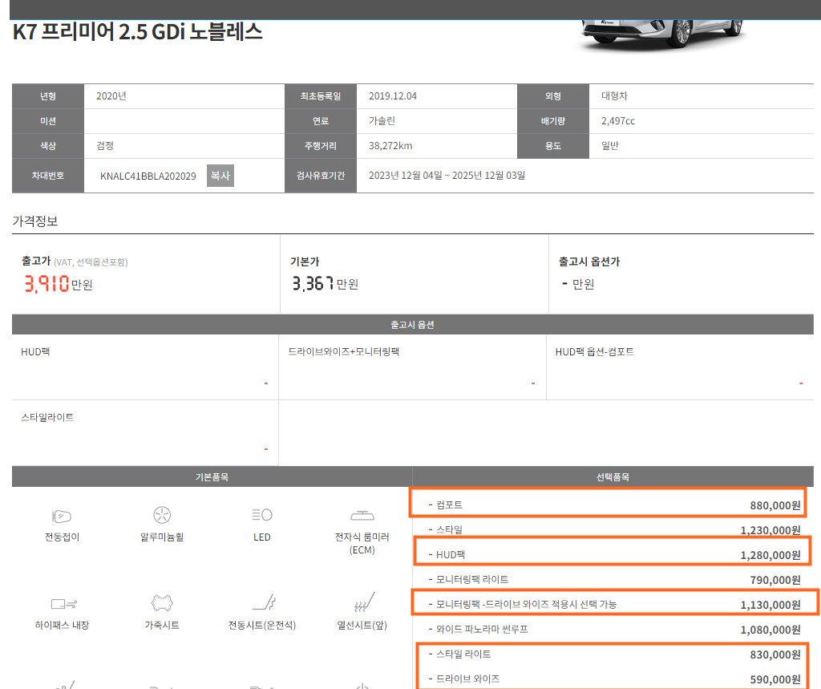Click the 모니터링팩 라이트 option row

(613, 579)
